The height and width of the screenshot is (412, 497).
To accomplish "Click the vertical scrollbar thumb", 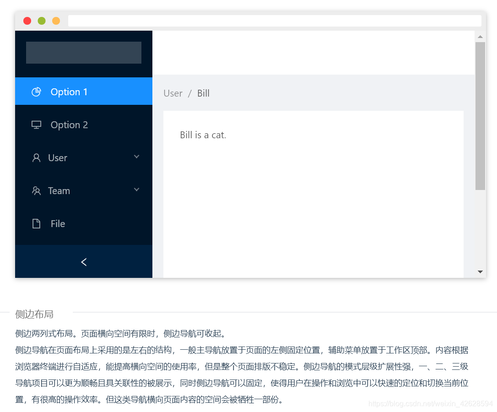I will point(480,116).
